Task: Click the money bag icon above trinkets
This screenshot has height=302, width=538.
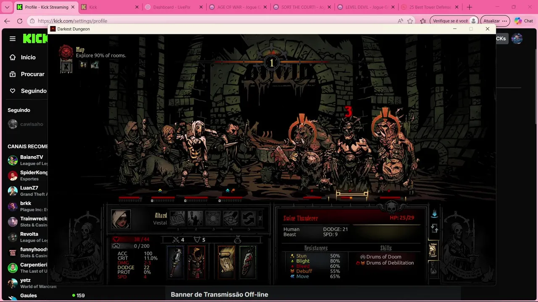Action: pos(237,239)
